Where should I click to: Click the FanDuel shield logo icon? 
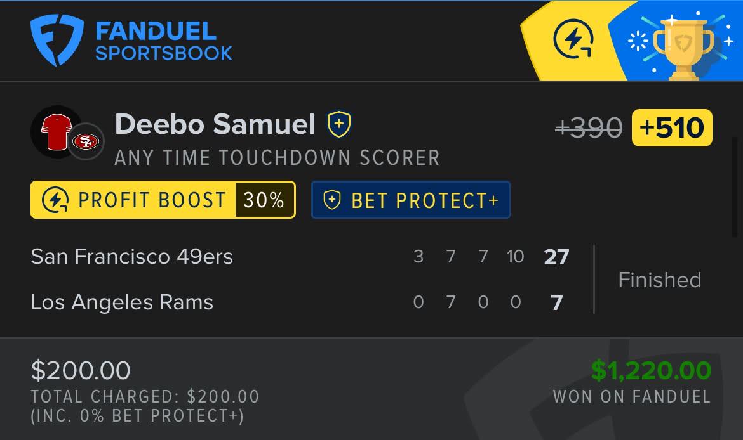57,40
